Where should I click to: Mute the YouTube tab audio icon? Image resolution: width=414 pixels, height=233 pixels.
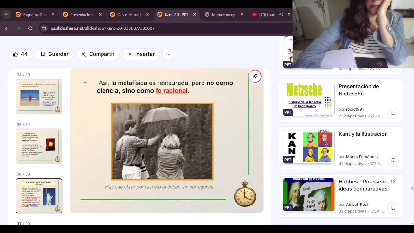click(x=281, y=15)
